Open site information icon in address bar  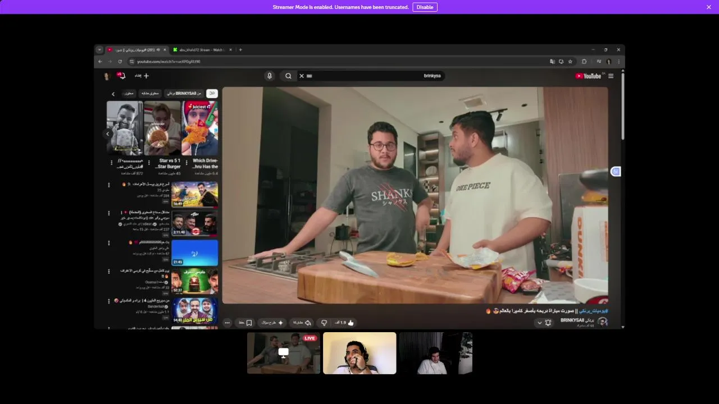[132, 61]
